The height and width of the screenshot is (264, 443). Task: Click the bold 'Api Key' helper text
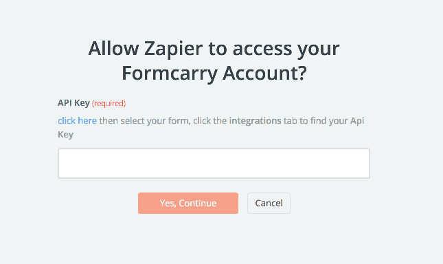point(357,121)
